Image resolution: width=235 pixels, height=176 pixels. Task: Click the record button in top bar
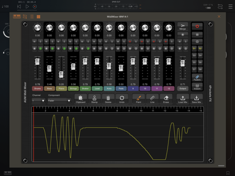(35, 6)
